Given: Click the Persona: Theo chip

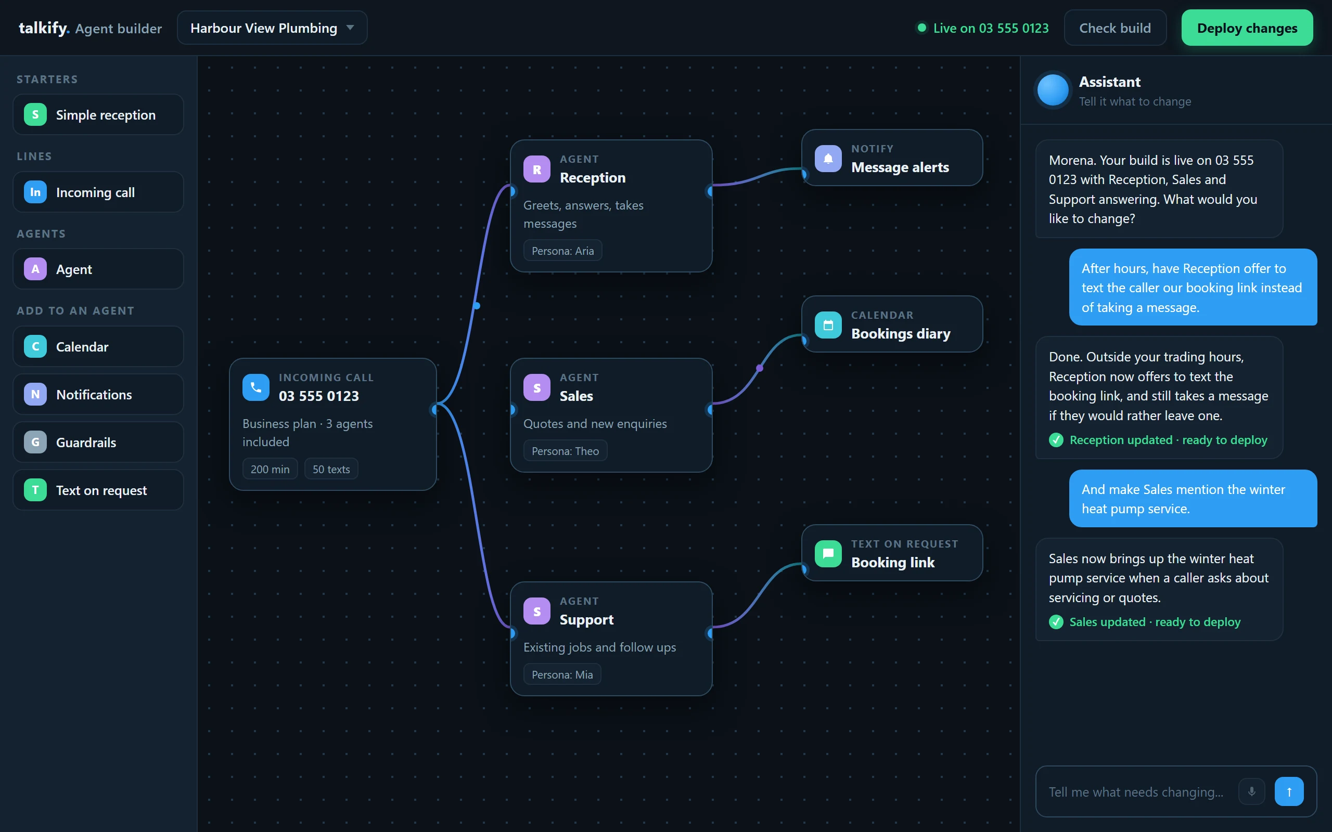Looking at the screenshot, I should pyautogui.click(x=565, y=451).
